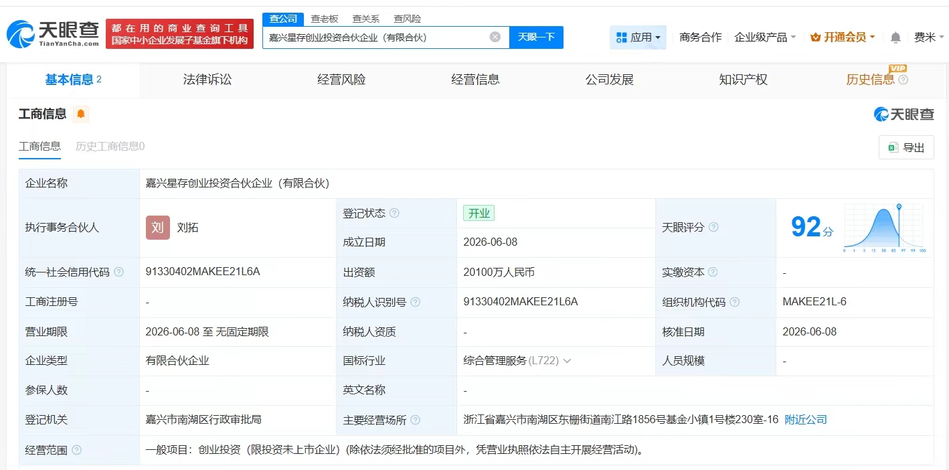Open the 商务合作 link
This screenshot has height=470, width=949.
tap(700, 37)
